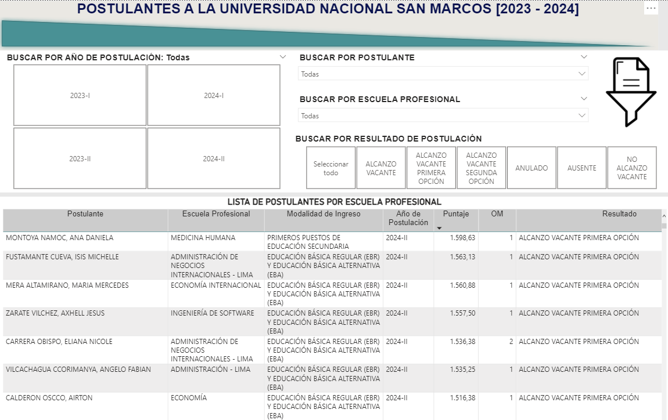Image resolution: width=668 pixels, height=420 pixels.
Task: Click the table scroll up arrow
Action: point(664,216)
